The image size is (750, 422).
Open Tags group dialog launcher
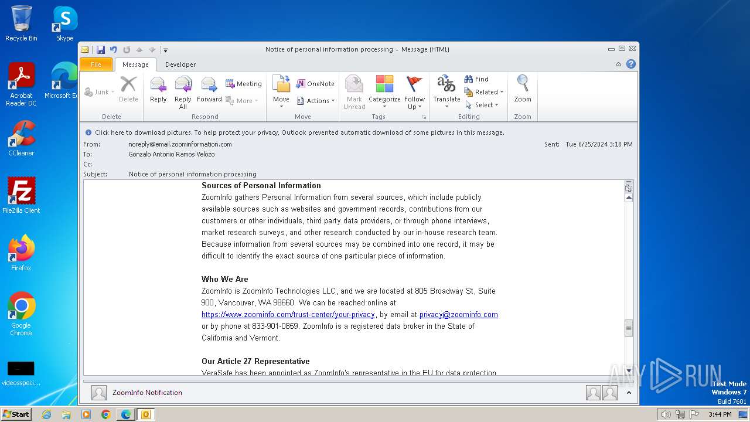click(424, 117)
